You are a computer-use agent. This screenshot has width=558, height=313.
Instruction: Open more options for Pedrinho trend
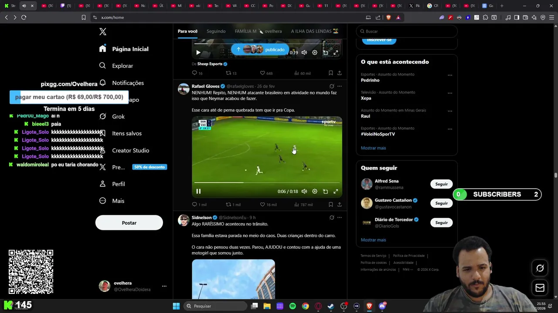pyautogui.click(x=450, y=75)
